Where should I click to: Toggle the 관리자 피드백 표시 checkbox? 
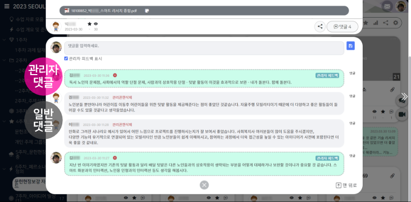[66, 59]
